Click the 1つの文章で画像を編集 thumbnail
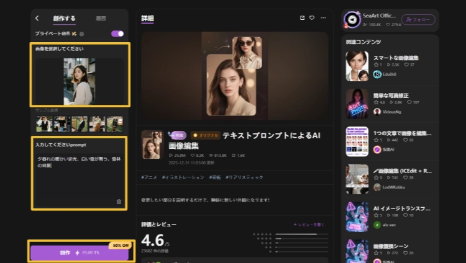The image size is (466, 263). [x=357, y=141]
